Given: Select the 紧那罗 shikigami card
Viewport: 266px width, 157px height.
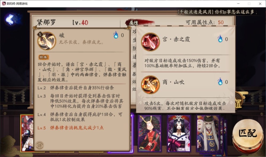Looking at the screenshot, I should [27, 133].
